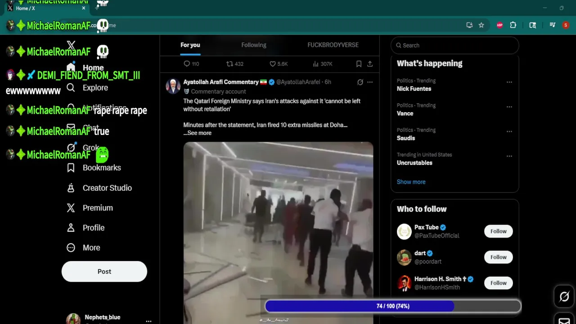
Task: Open Pax Tube profile avatar
Action: (x=404, y=231)
